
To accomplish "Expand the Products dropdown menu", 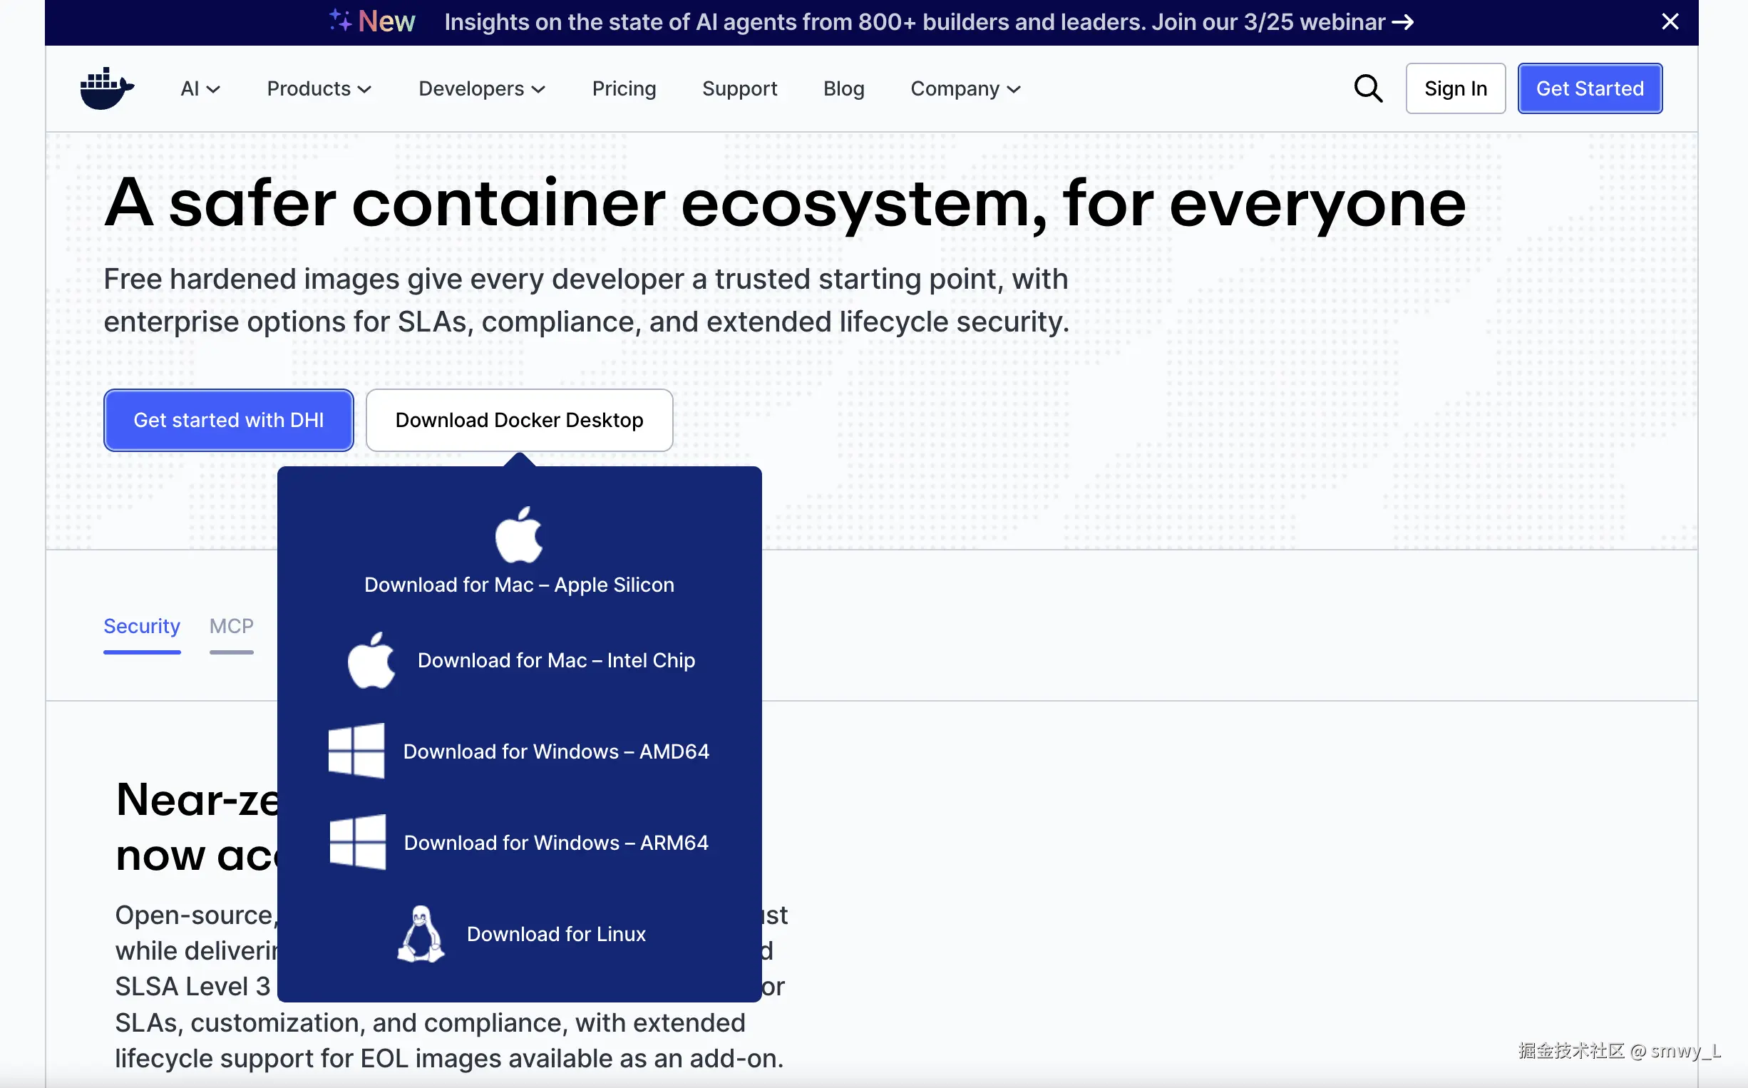I will point(319,88).
